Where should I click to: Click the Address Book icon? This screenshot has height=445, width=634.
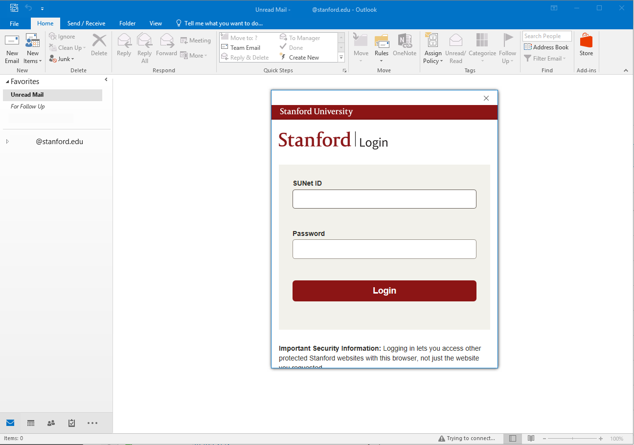point(528,47)
